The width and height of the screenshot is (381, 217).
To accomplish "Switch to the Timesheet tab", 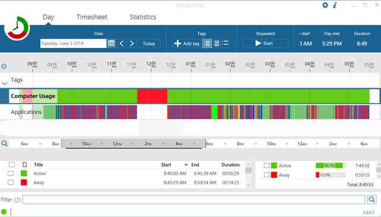I will click(x=92, y=17).
